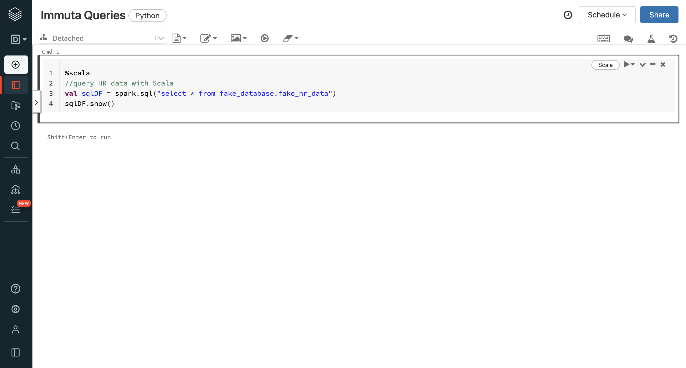The image size is (686, 368).
Task: Open the View menu image icon
Action: [x=238, y=38]
